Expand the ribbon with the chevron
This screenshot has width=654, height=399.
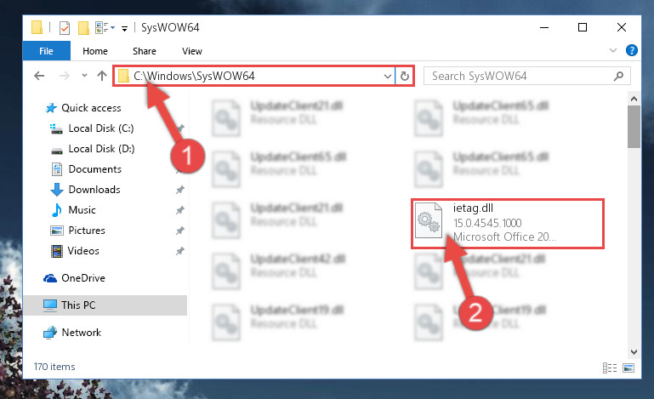point(612,50)
